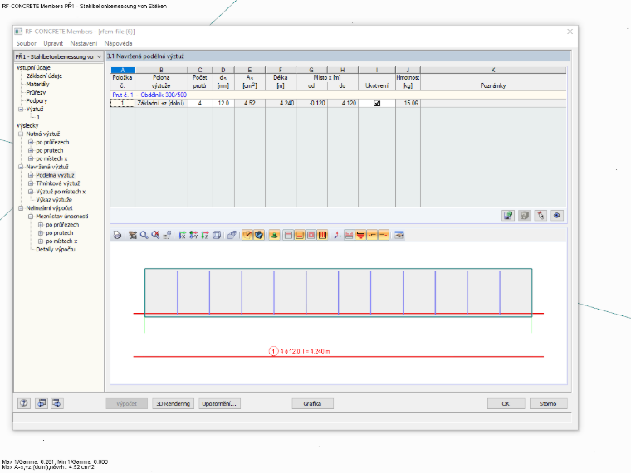Click the export table to Excel icon
Screen dimensions: 631x473
(508, 216)
